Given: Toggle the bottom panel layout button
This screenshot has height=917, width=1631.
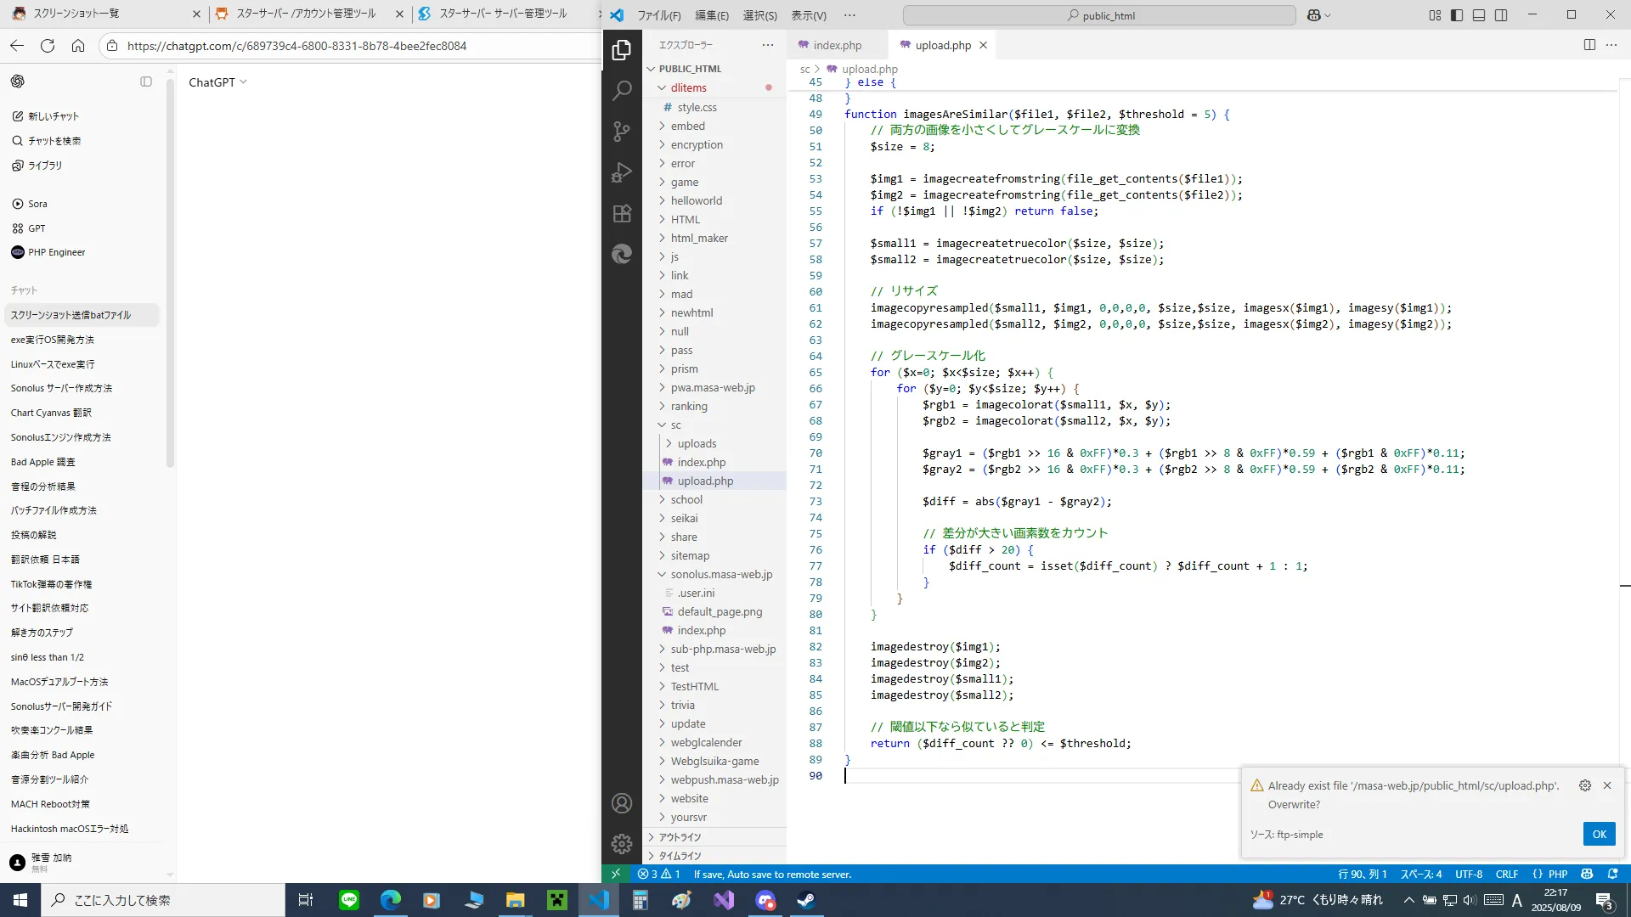Looking at the screenshot, I should 1479,15.
